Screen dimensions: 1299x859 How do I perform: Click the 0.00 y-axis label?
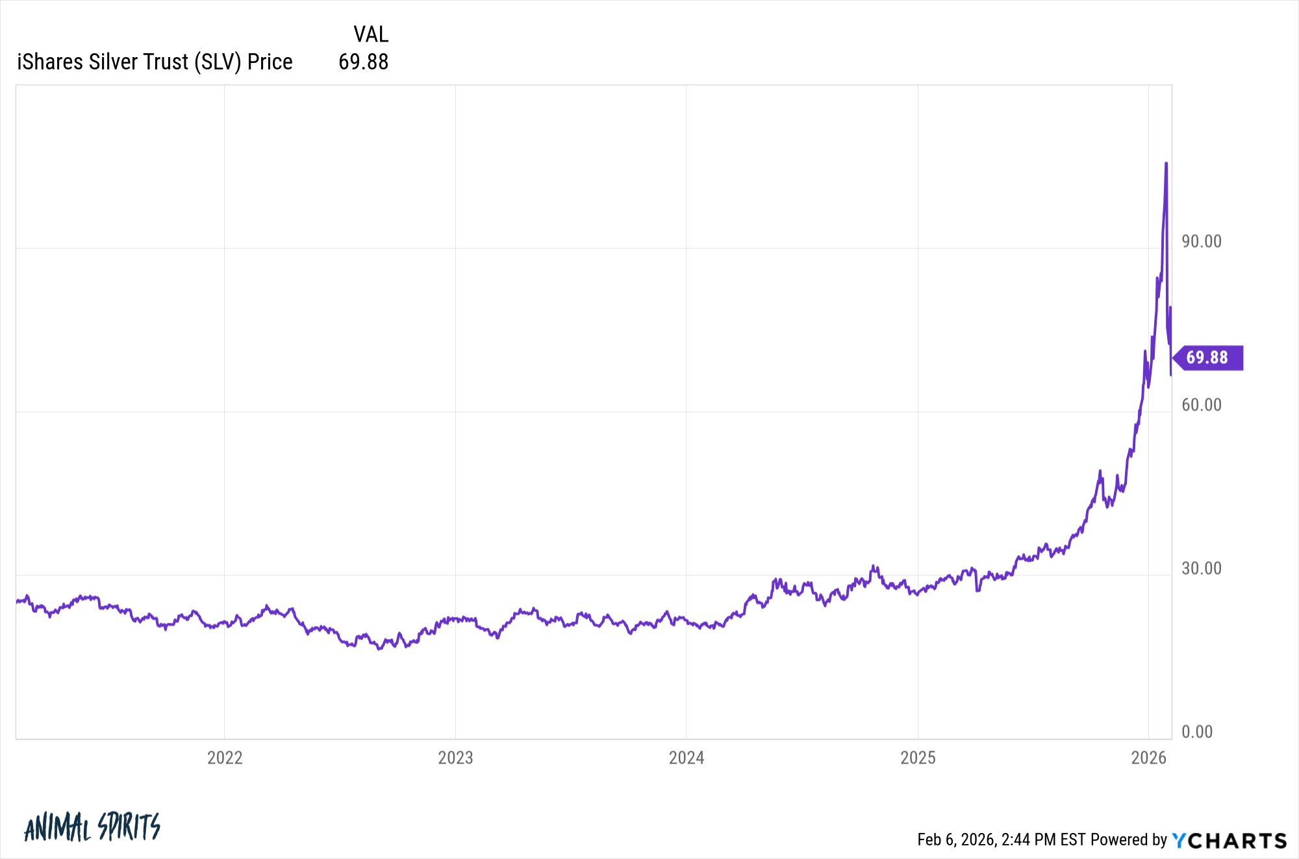pyautogui.click(x=1197, y=732)
